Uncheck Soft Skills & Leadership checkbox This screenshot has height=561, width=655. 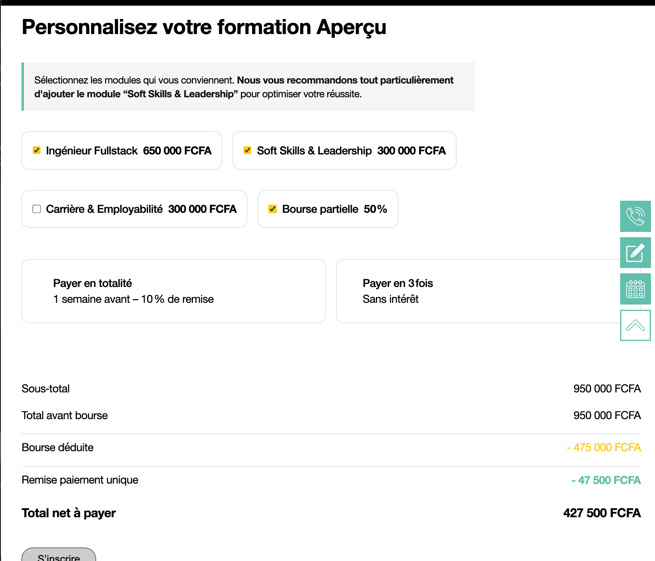click(247, 150)
